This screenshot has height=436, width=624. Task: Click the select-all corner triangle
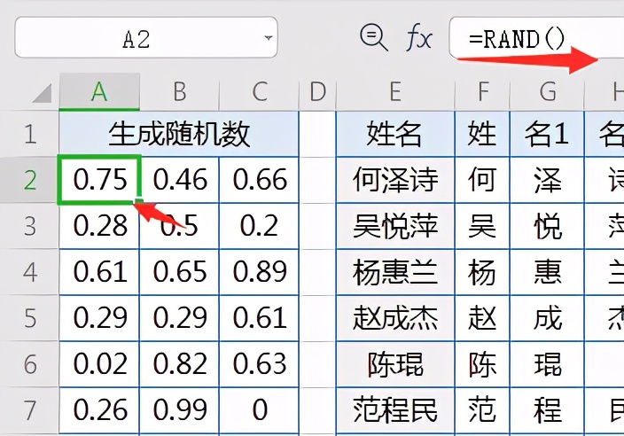coord(43,93)
